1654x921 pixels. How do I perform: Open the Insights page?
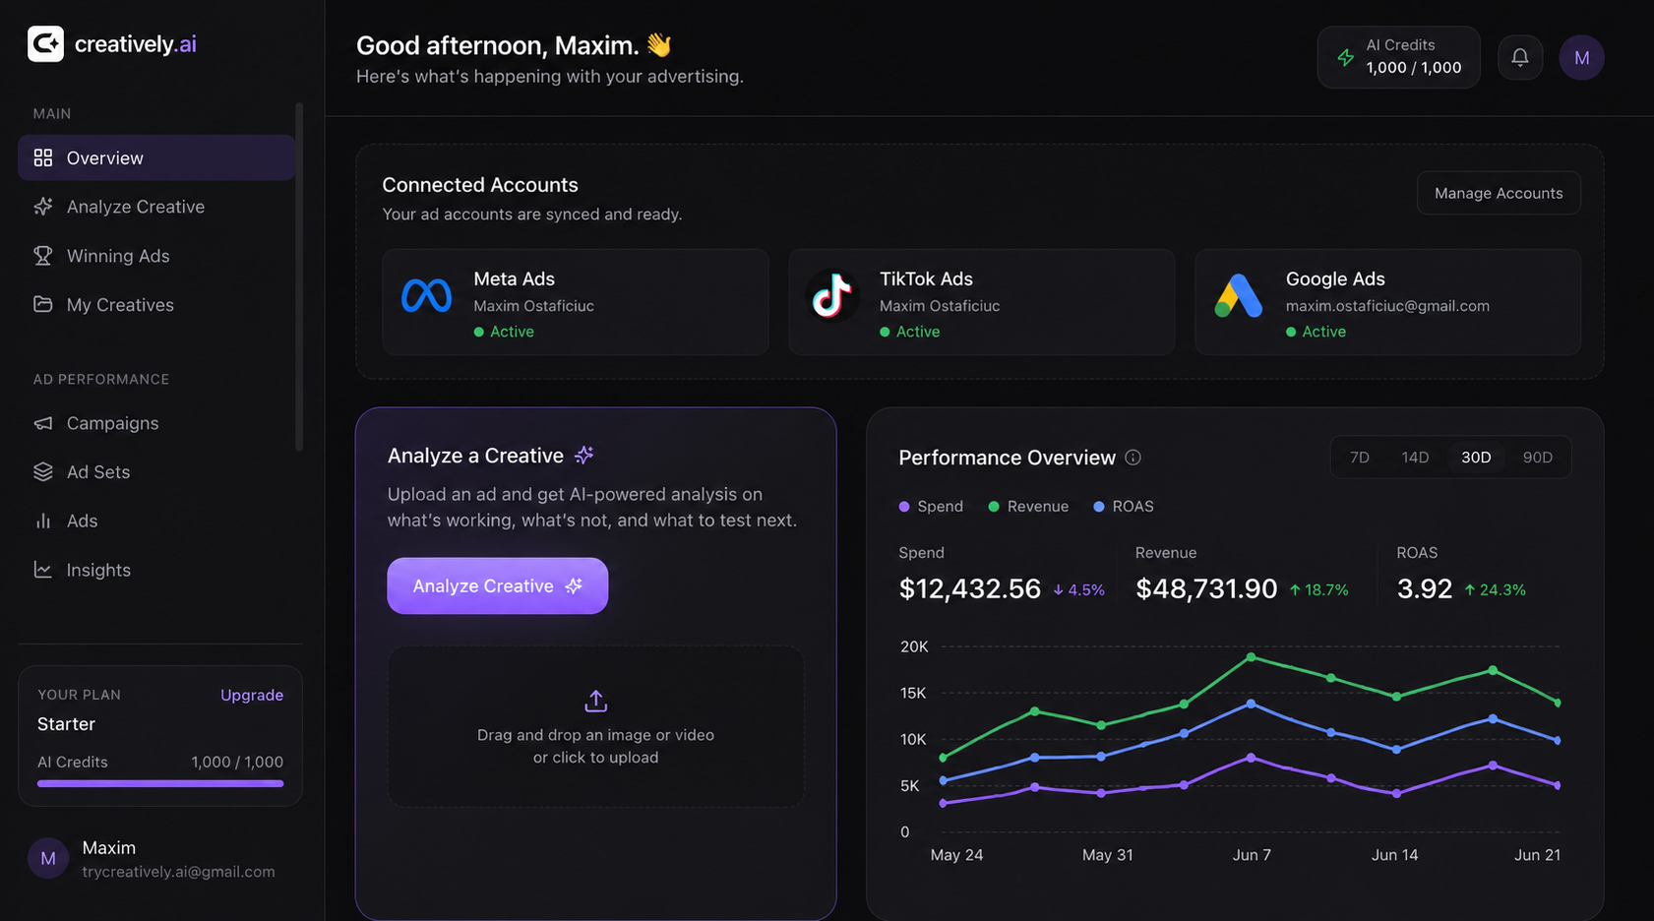[156, 570]
